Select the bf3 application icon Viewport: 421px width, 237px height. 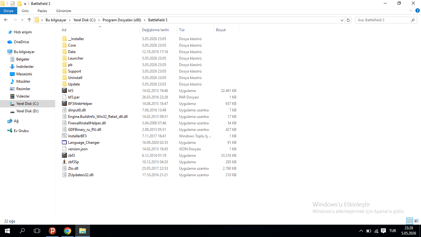click(x=64, y=91)
